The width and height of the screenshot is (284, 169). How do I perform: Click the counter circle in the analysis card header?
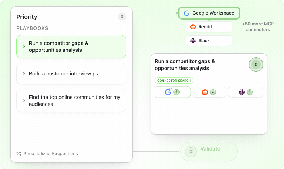(256, 65)
